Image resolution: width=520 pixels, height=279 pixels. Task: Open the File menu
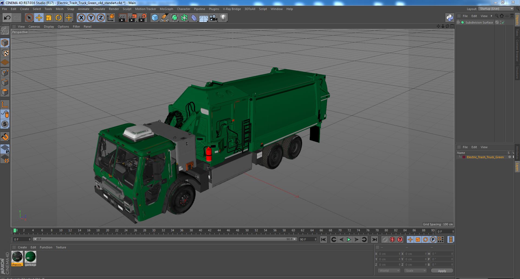5,9
